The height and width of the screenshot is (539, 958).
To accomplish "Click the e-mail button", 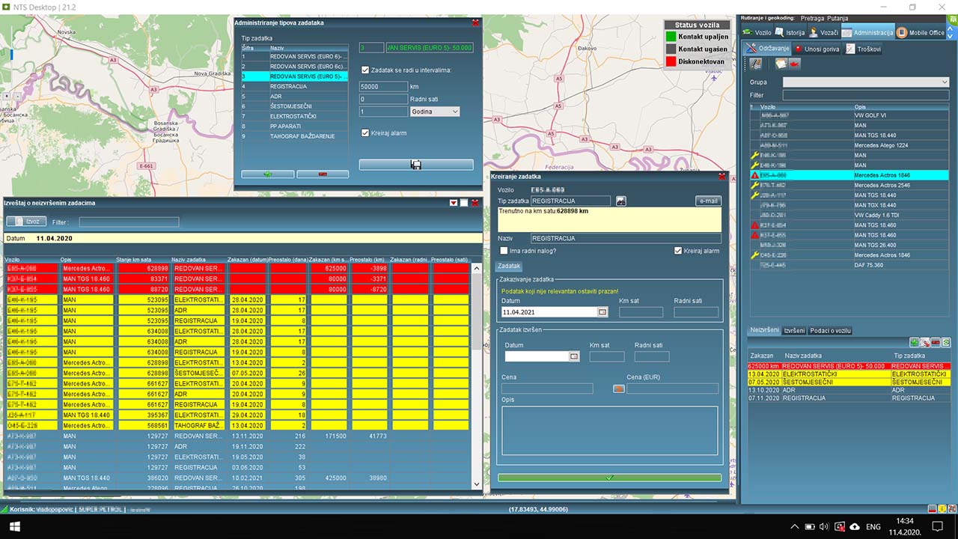I will coord(708,201).
